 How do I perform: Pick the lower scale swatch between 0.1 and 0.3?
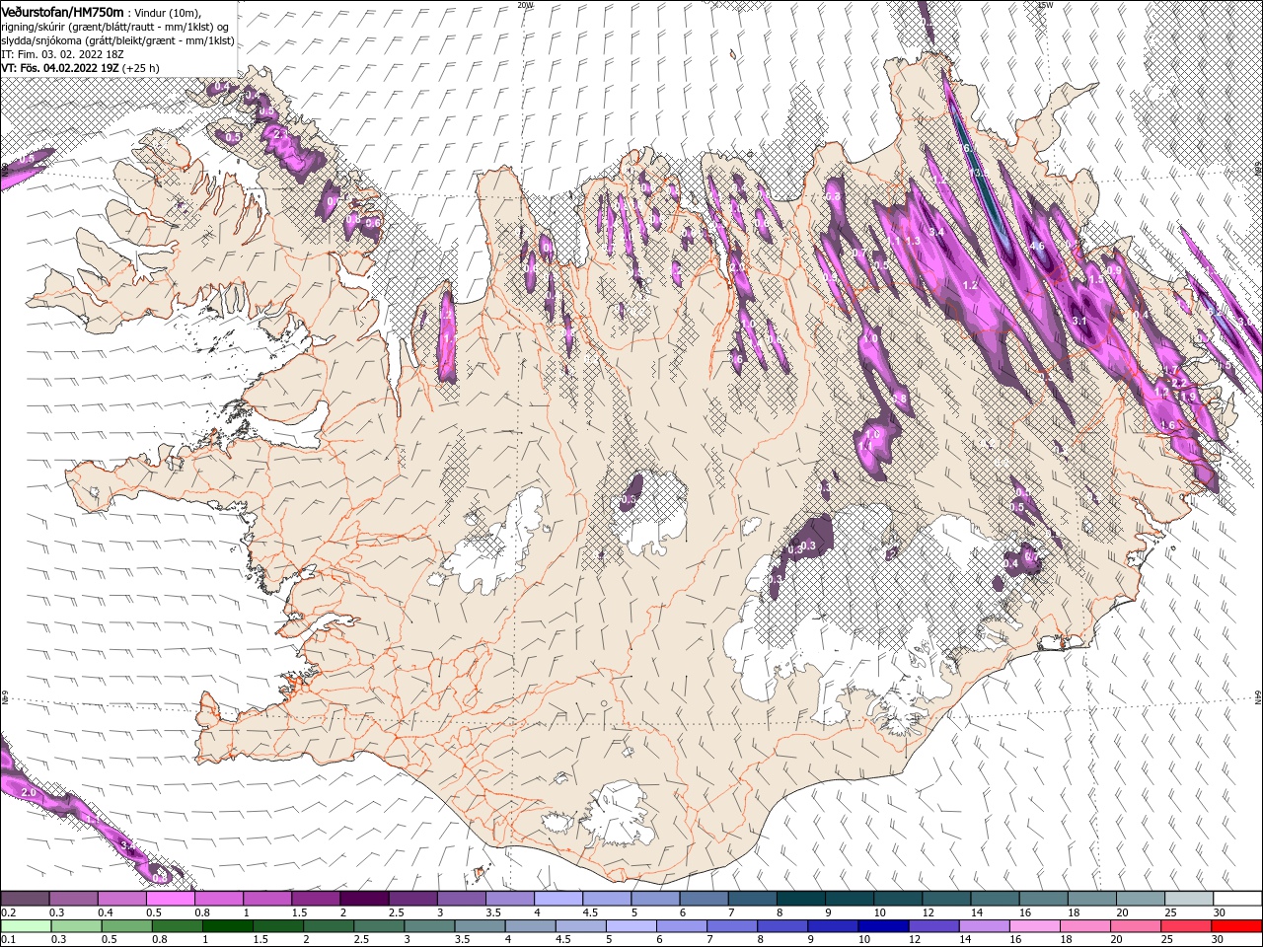click(x=26, y=925)
